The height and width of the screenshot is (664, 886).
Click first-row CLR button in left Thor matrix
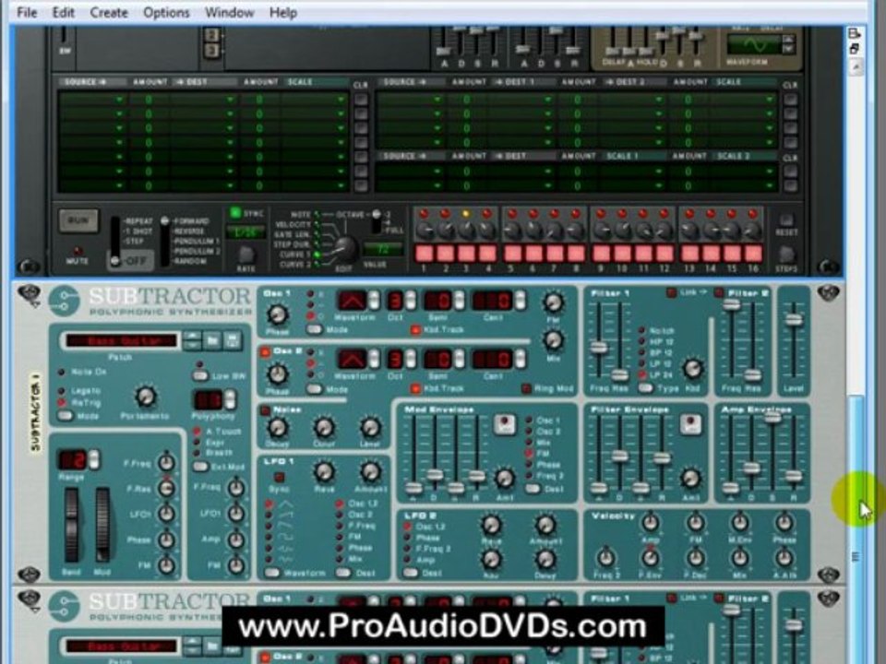pyautogui.click(x=361, y=100)
